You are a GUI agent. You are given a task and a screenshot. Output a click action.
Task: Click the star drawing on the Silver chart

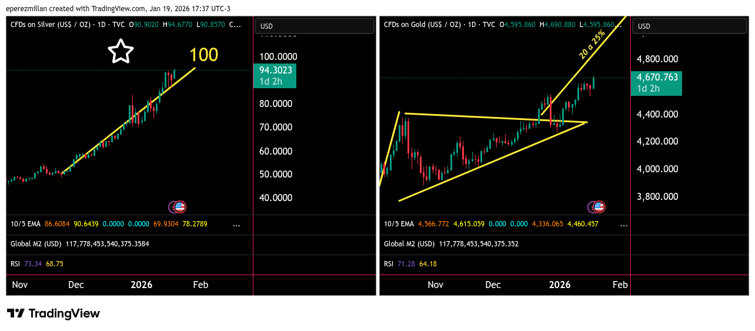click(121, 52)
